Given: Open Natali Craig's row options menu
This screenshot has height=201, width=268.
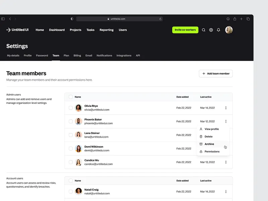Looking at the screenshot, I should tap(226, 192).
